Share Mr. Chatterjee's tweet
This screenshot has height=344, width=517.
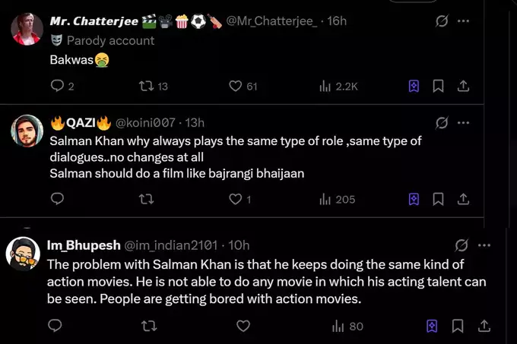point(463,86)
